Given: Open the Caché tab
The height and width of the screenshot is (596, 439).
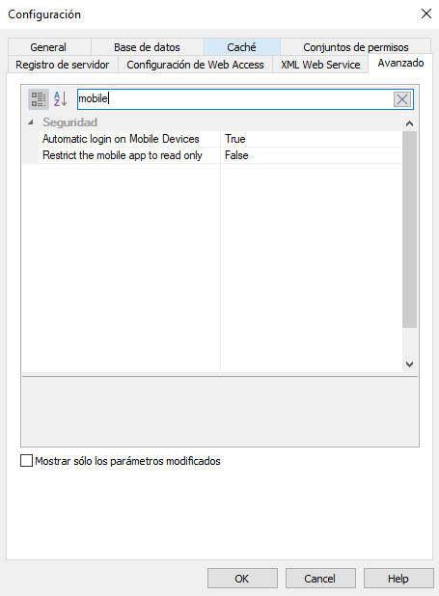Looking at the screenshot, I should tap(242, 47).
